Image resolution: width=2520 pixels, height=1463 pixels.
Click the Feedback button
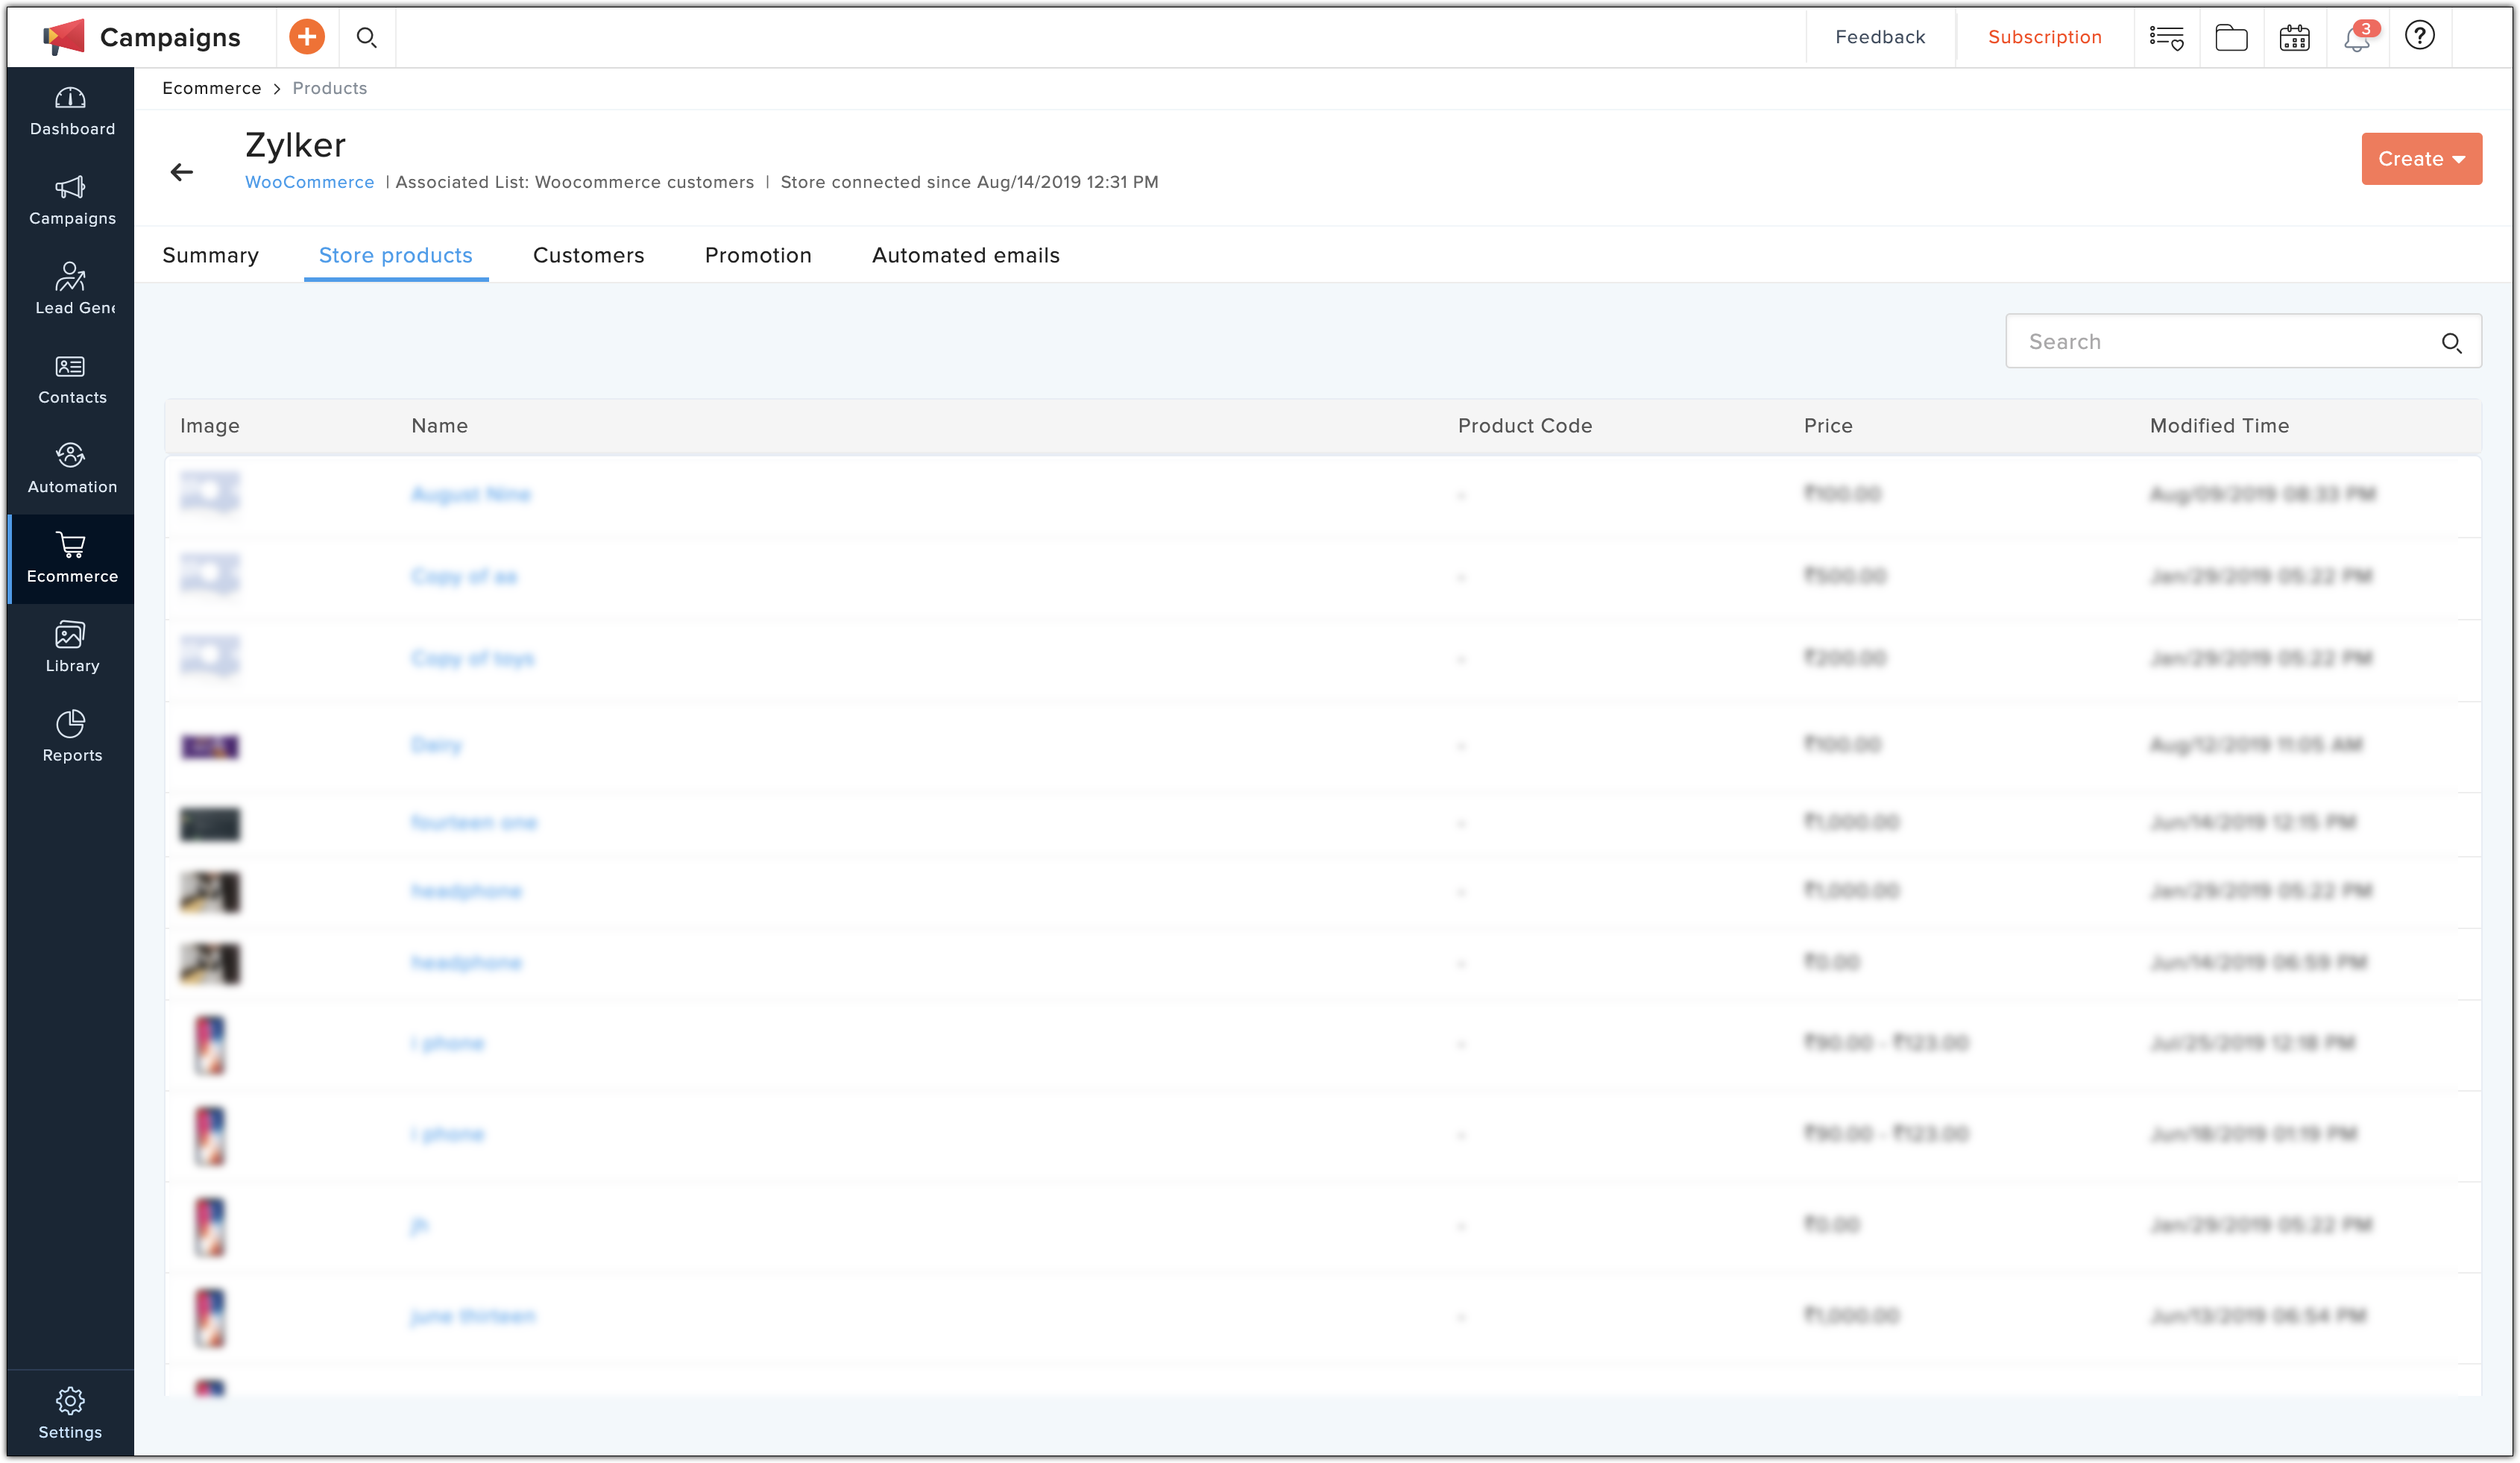(1879, 37)
